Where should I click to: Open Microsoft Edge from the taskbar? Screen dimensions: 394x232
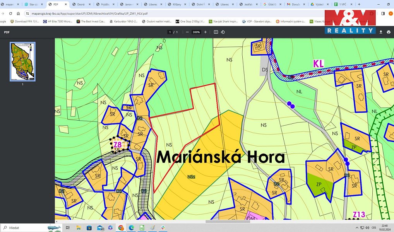coord(131,228)
